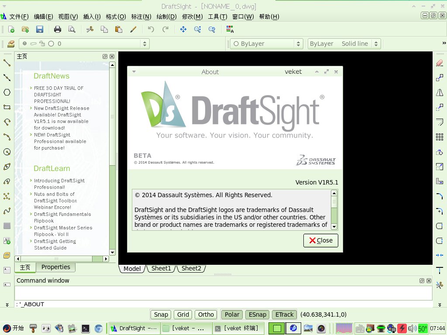
Task: Click the home panel vertical scrollbar thumb
Action: (112, 116)
